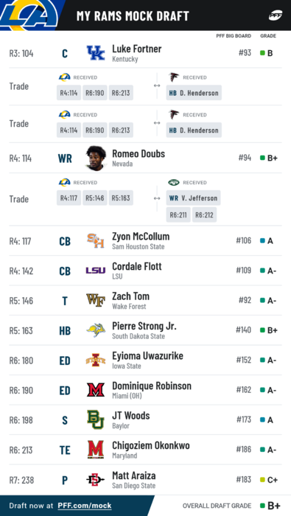The height and width of the screenshot is (516, 291).
Task: Open Romeo Doubs player headshot
Action: [96, 158]
